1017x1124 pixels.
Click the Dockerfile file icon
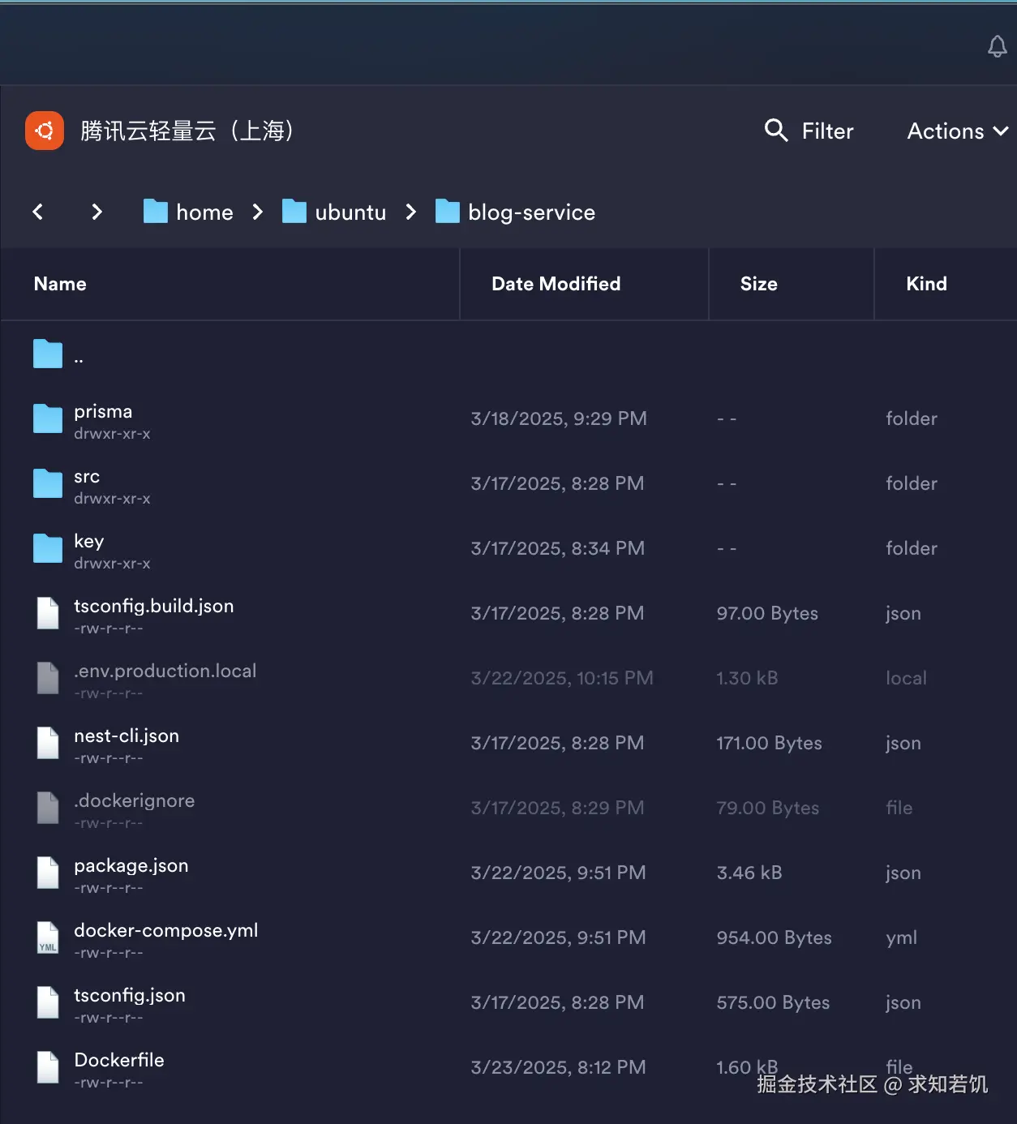(x=48, y=1067)
